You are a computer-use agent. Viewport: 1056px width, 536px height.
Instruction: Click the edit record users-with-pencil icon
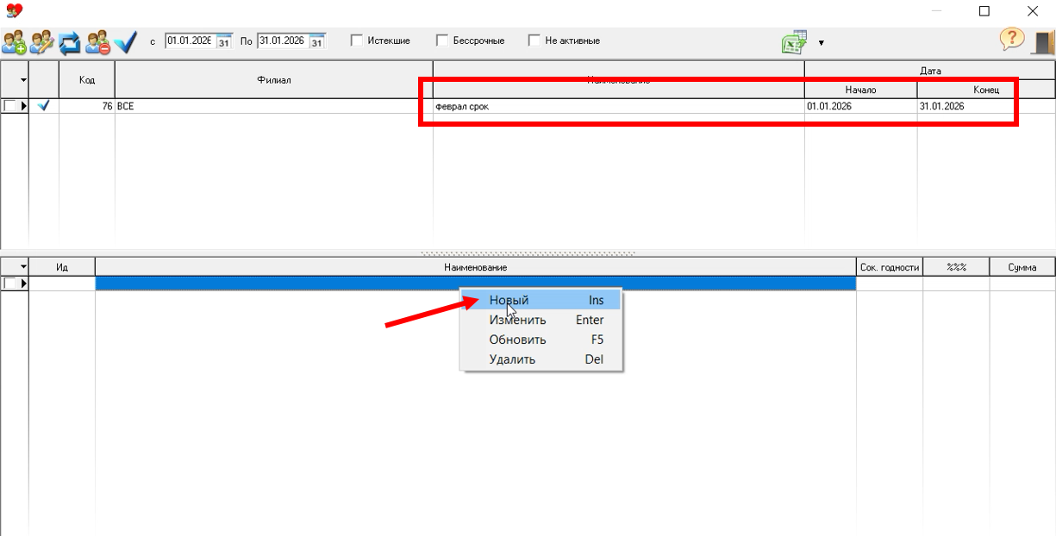pyautogui.click(x=41, y=41)
